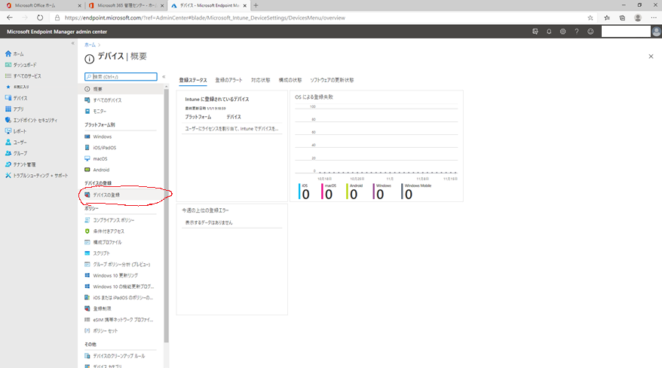Open a new browser tab
The height and width of the screenshot is (368, 662).
(x=256, y=5)
